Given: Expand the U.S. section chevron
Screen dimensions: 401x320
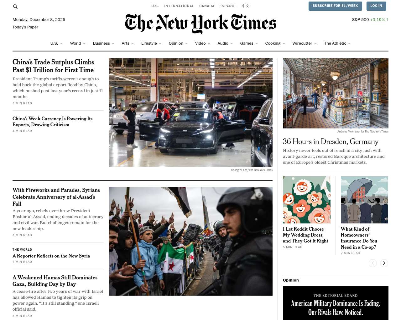Looking at the screenshot, I should coord(61,43).
